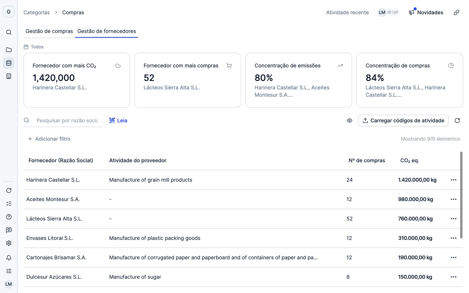The image size is (469, 293).
Task: Refresh the supplier table with reload icon
Action: point(457,121)
